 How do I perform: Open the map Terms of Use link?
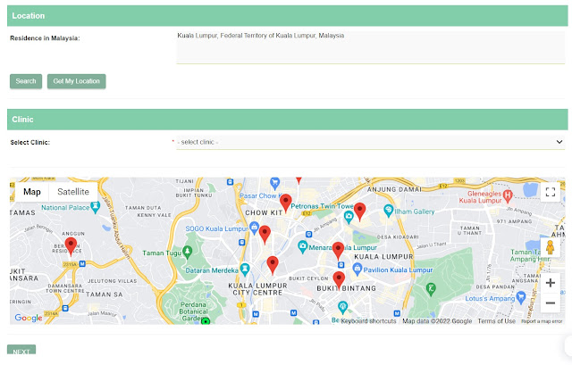pos(497,321)
